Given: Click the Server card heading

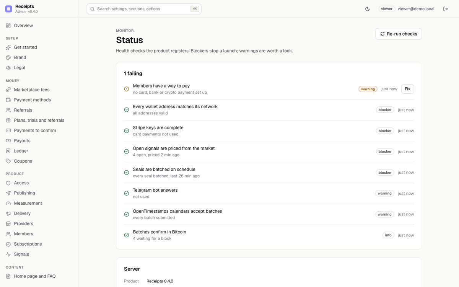Looking at the screenshot, I should [x=132, y=269].
